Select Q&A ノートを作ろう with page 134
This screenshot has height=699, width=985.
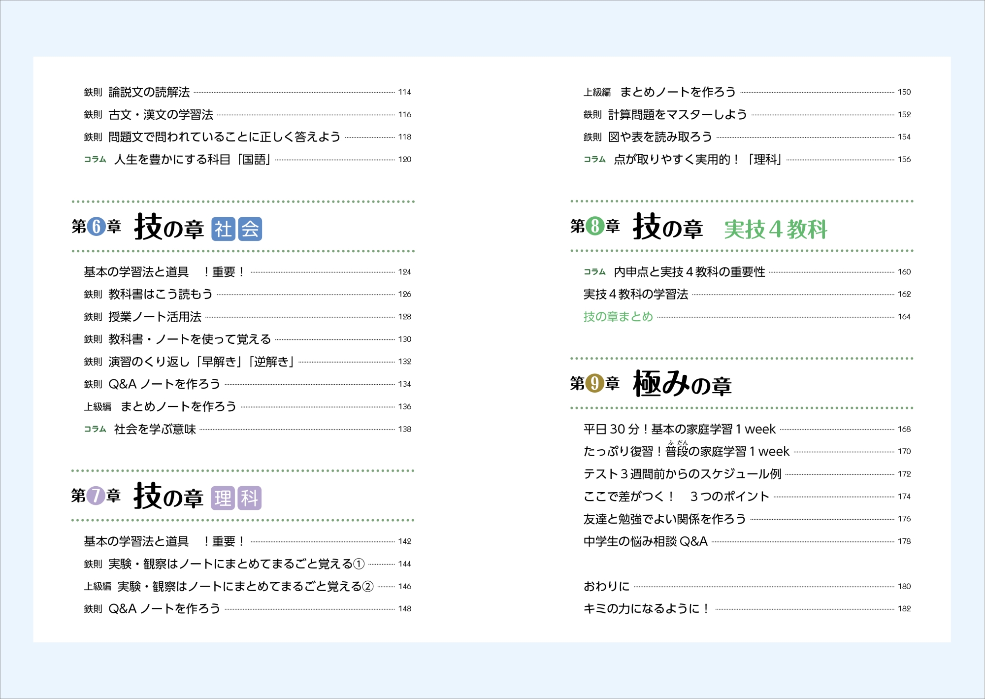click(x=164, y=384)
